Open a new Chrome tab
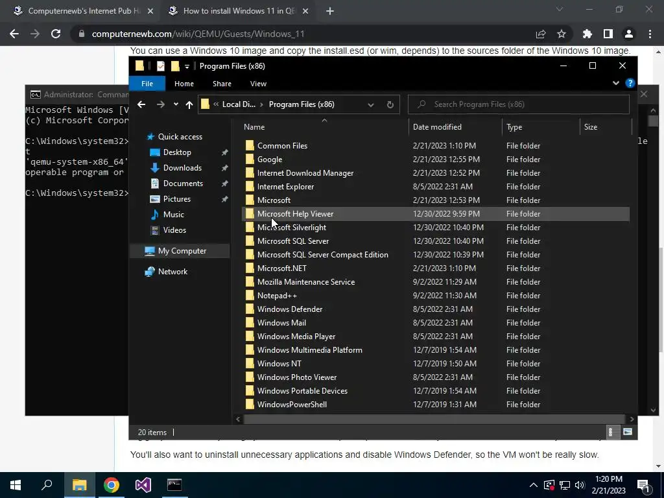This screenshot has width=664, height=498. [x=330, y=12]
